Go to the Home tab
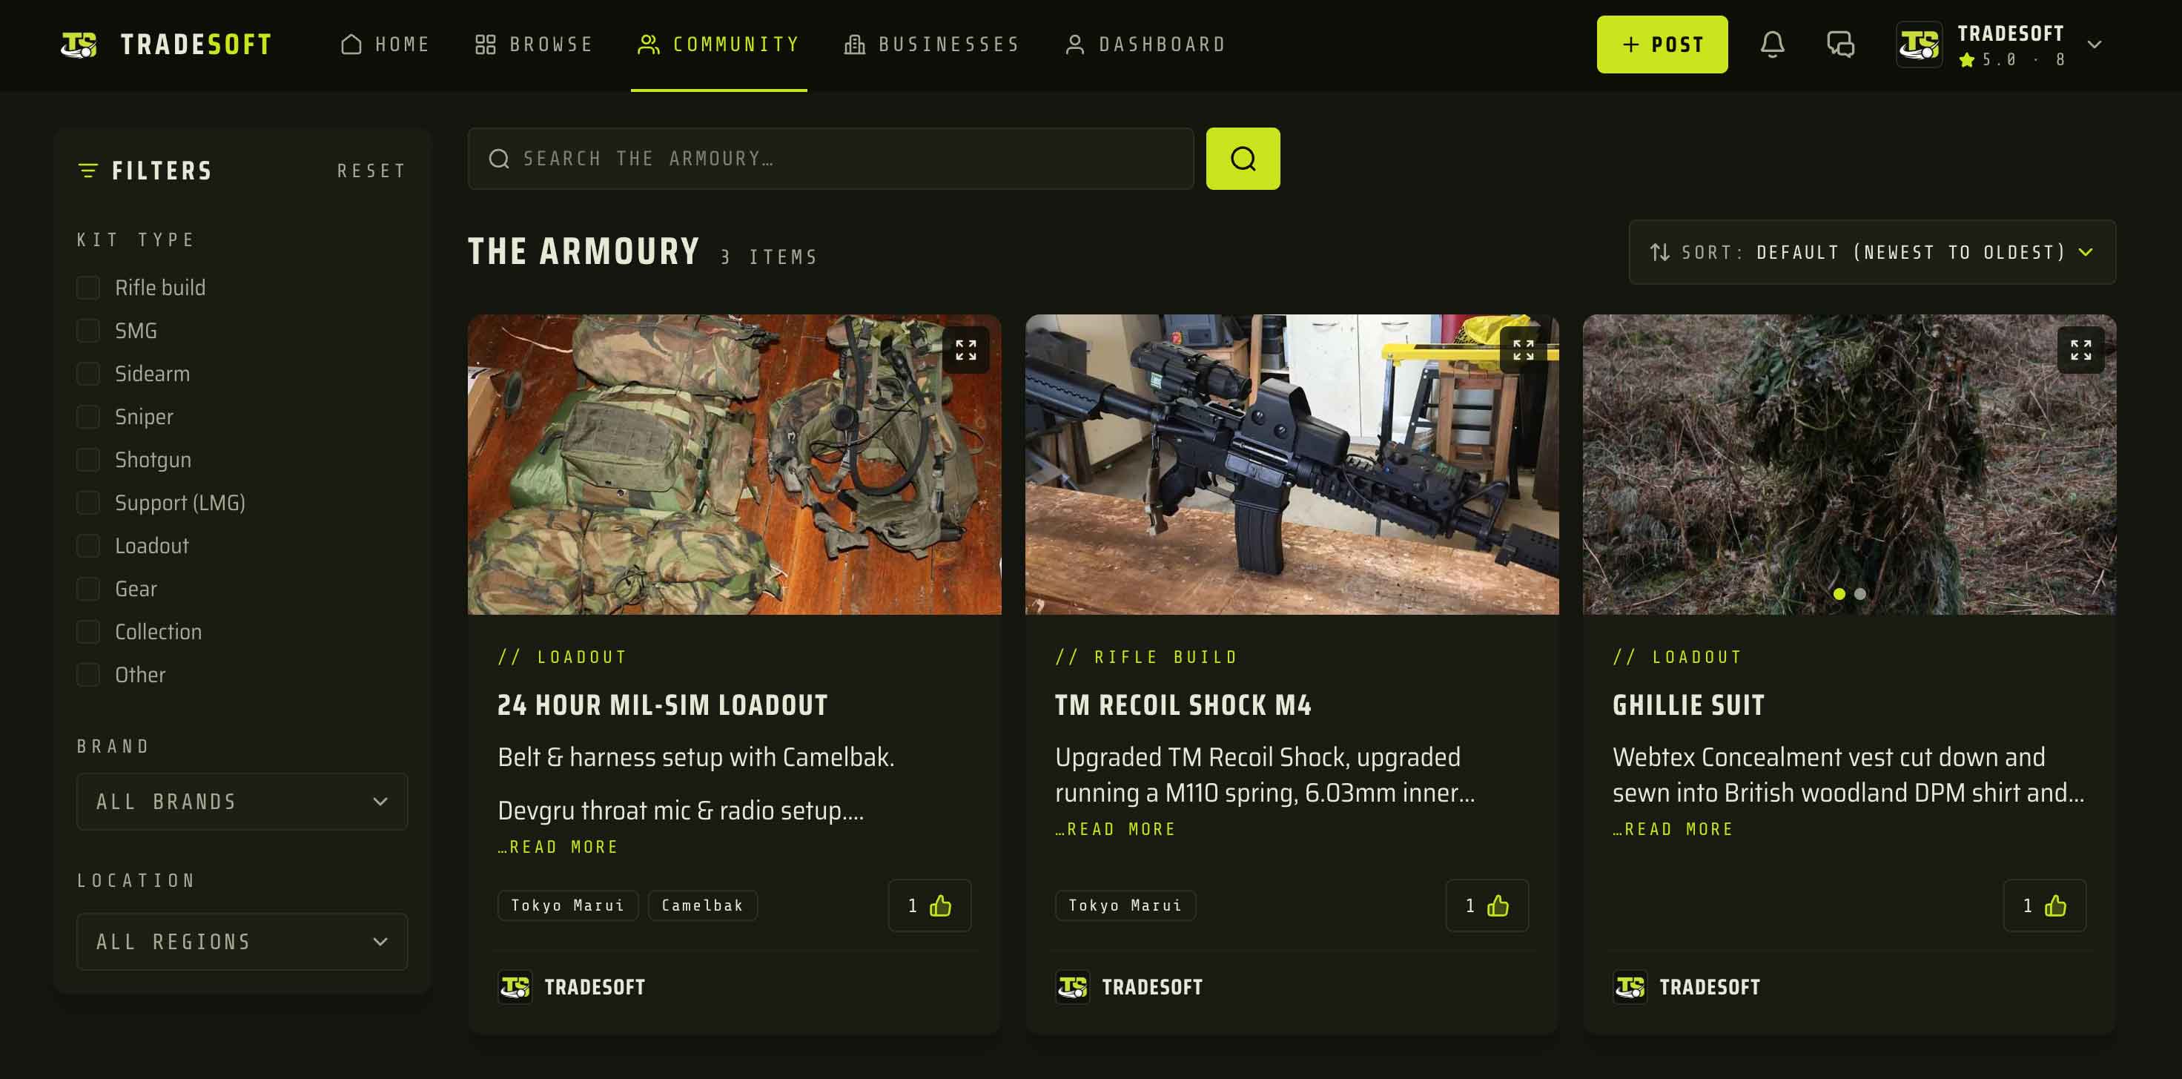 [386, 44]
